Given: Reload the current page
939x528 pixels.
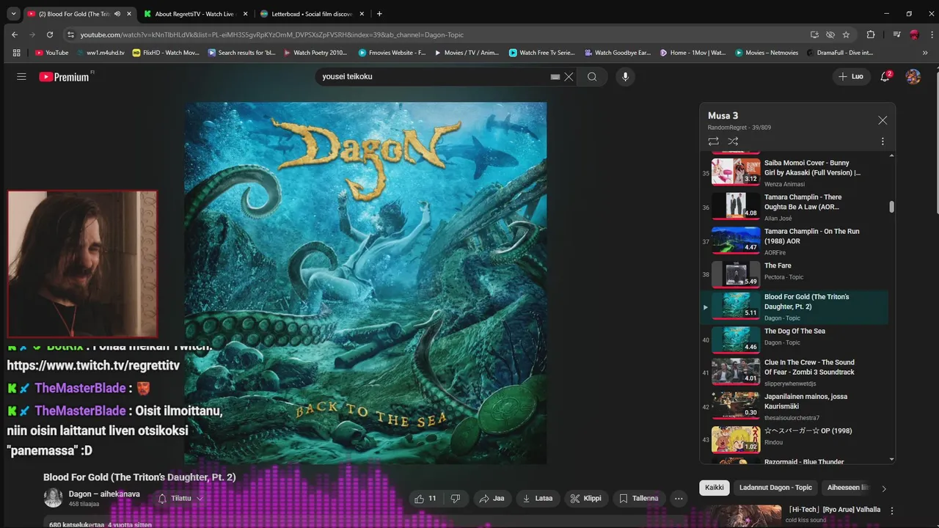Looking at the screenshot, I should tap(50, 34).
